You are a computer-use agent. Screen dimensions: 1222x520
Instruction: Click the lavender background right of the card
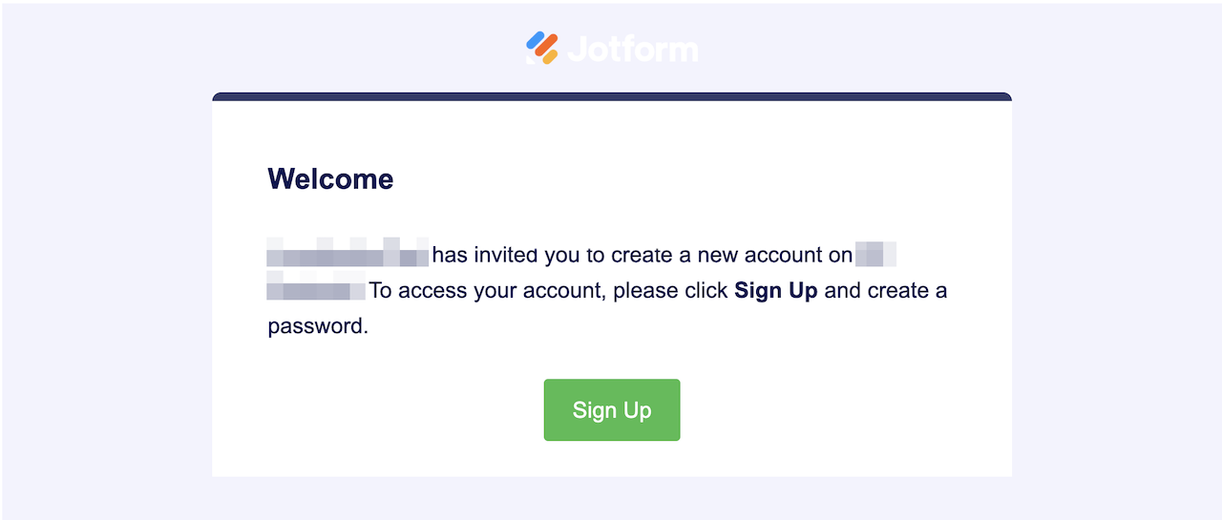1117,286
